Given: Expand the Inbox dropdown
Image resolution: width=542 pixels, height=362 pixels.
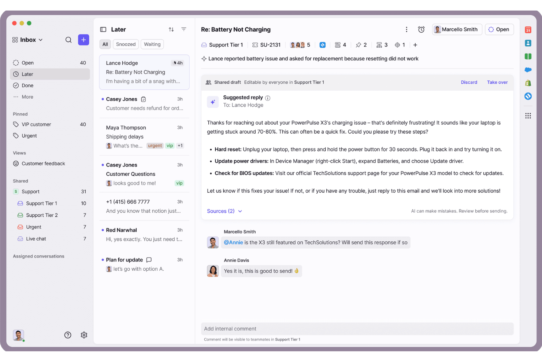Looking at the screenshot, I should (28, 40).
